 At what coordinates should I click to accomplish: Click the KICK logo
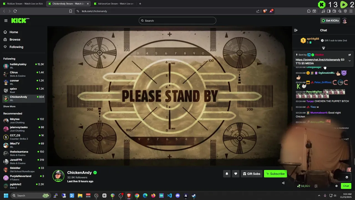point(20,21)
